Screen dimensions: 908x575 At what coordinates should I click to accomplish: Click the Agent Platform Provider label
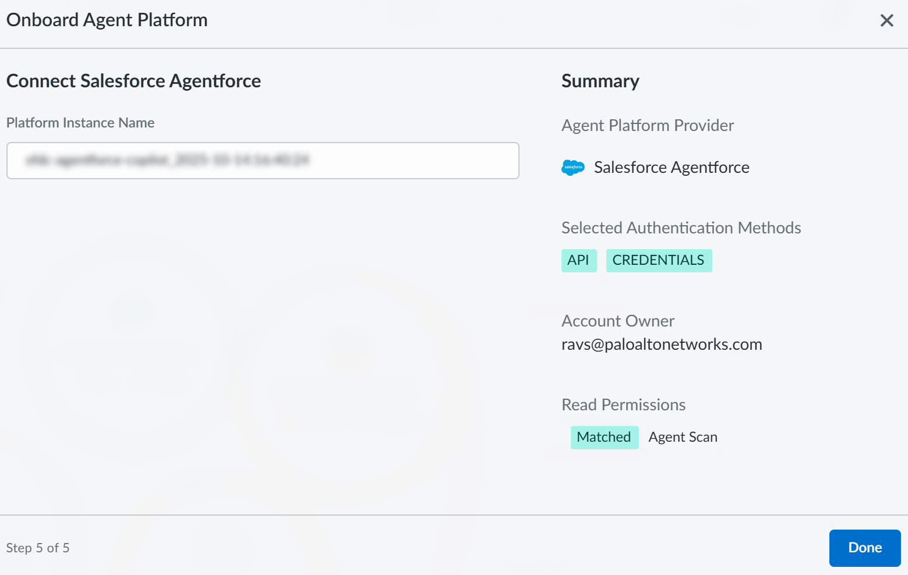tap(647, 126)
